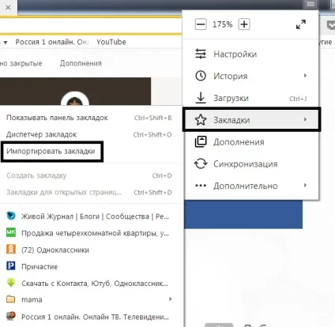335x327 pixels.
Task: Open Загрузки menu item
Action: click(x=250, y=98)
